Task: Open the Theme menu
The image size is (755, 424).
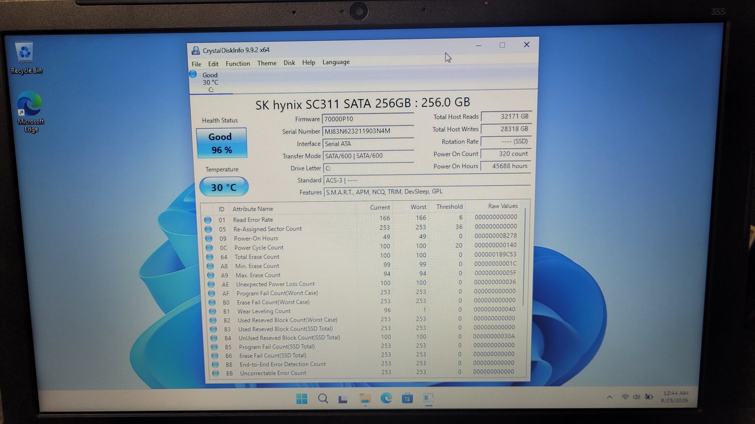Action: click(266, 63)
